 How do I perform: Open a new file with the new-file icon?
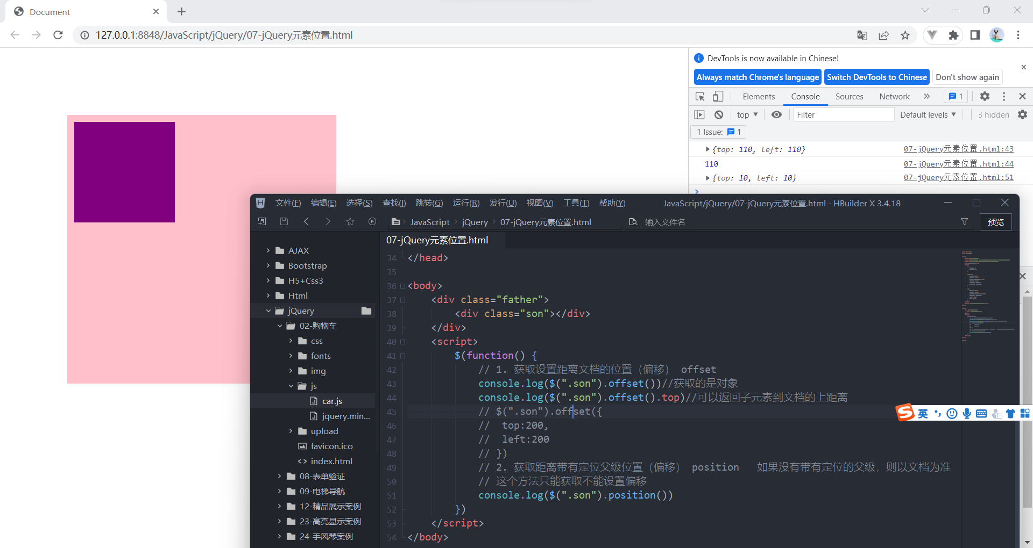coord(262,221)
